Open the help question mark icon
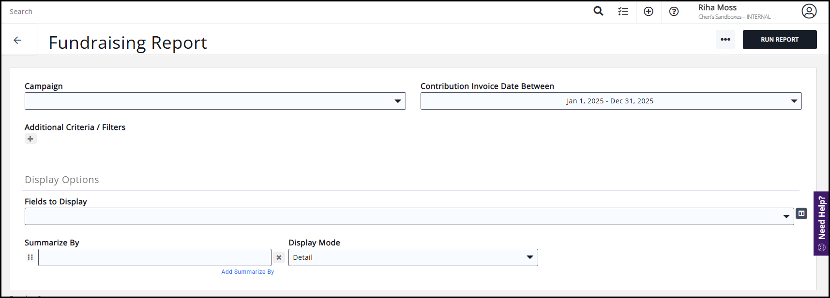The height and width of the screenshot is (298, 830). (x=674, y=12)
